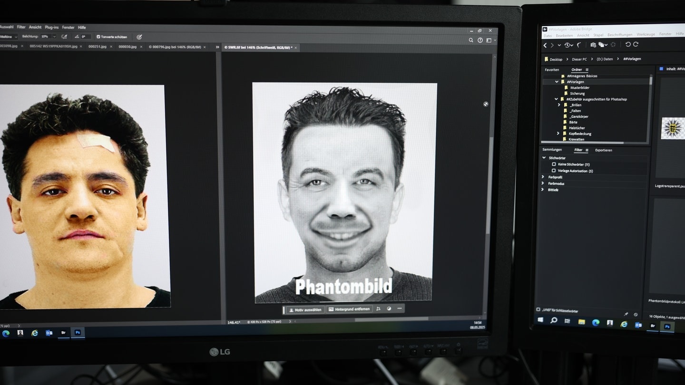685x385 pixels.
Task: Click the Photoshop help question icon
Action: pos(480,40)
